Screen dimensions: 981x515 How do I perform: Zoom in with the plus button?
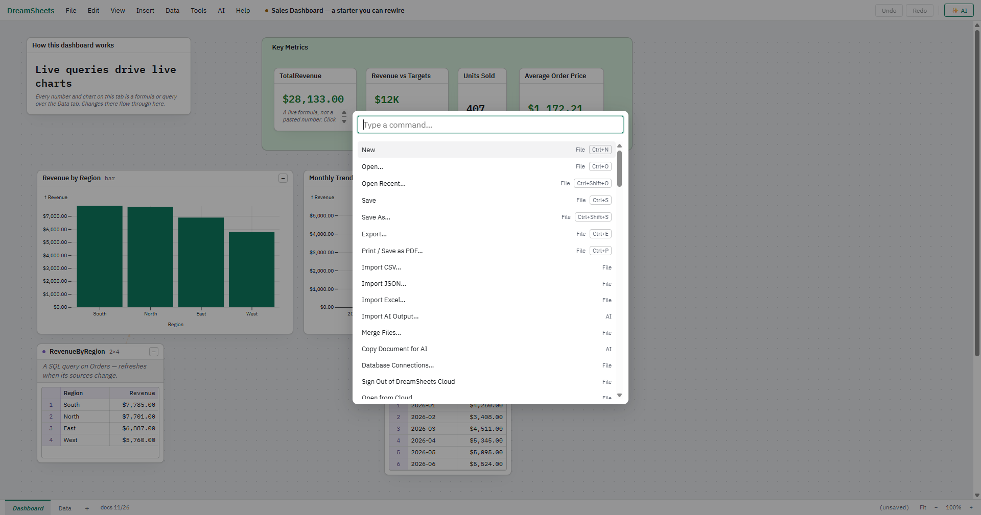pyautogui.click(x=971, y=507)
